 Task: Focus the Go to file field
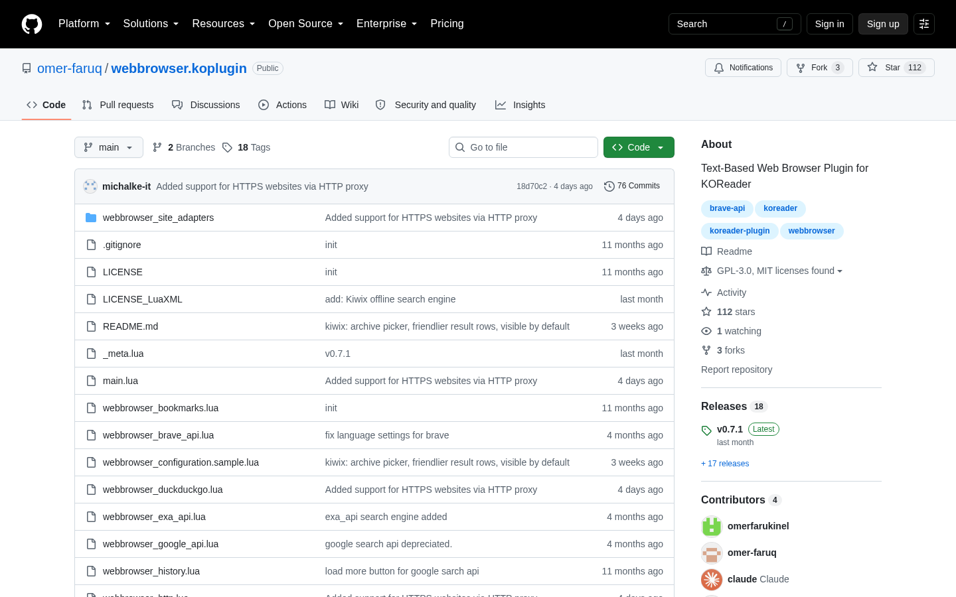pyautogui.click(x=523, y=147)
